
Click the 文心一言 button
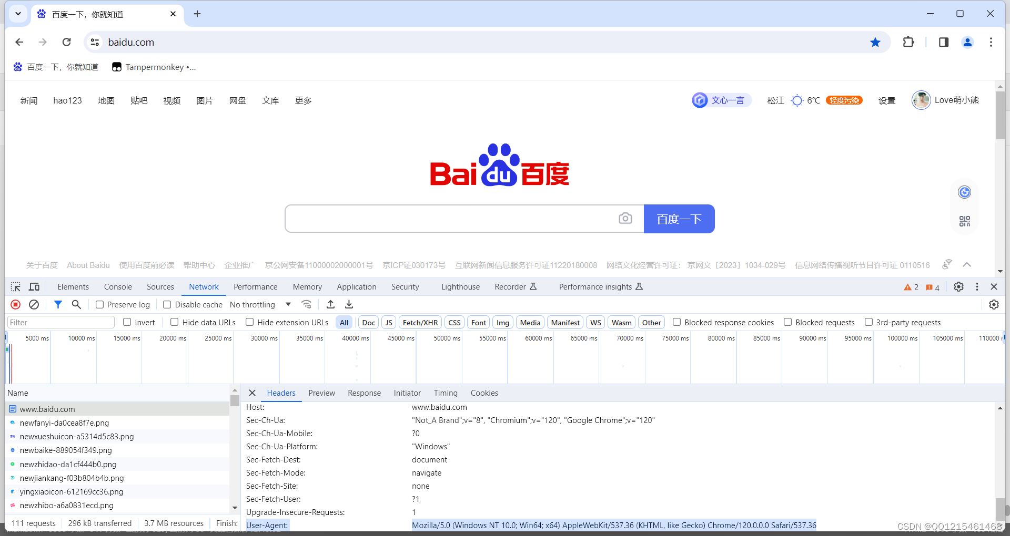[x=721, y=100]
